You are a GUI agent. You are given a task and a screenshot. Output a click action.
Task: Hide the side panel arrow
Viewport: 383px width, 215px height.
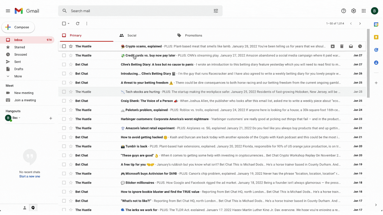[376, 205]
